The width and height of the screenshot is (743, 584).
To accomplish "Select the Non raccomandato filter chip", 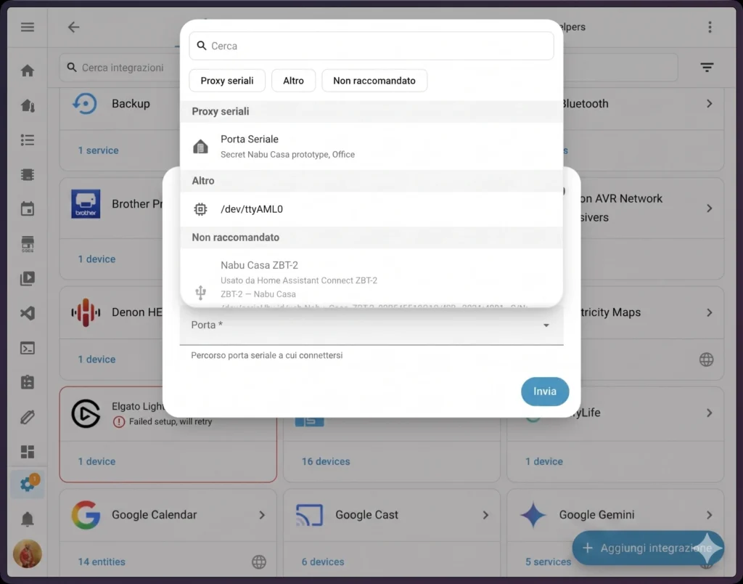I will tap(374, 81).
